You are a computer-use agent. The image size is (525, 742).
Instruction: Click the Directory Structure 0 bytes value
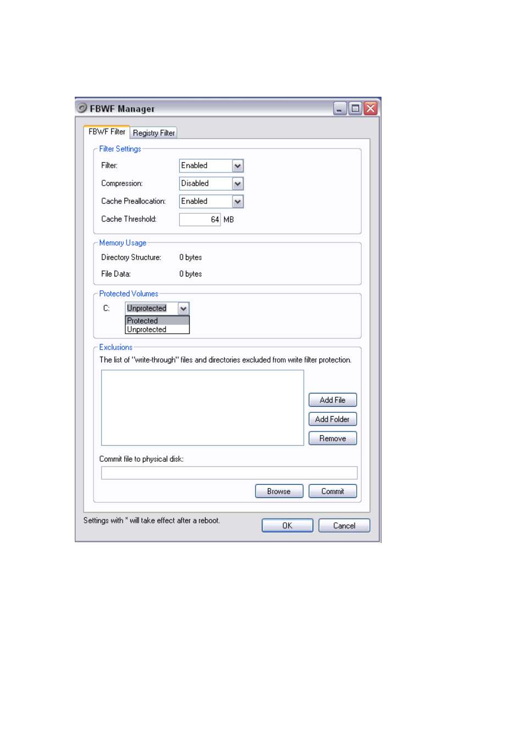pos(191,257)
